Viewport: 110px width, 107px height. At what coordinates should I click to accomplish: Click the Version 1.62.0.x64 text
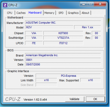35,100
